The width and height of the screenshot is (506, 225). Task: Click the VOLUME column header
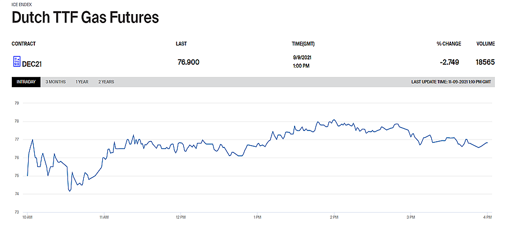coord(486,44)
